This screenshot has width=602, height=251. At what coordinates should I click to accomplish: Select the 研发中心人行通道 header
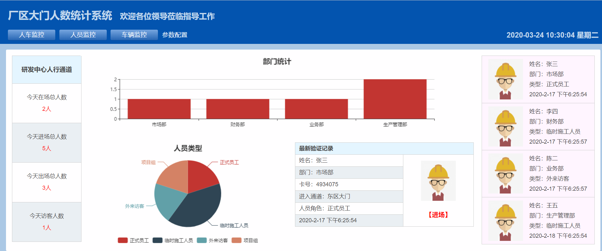pos(47,70)
